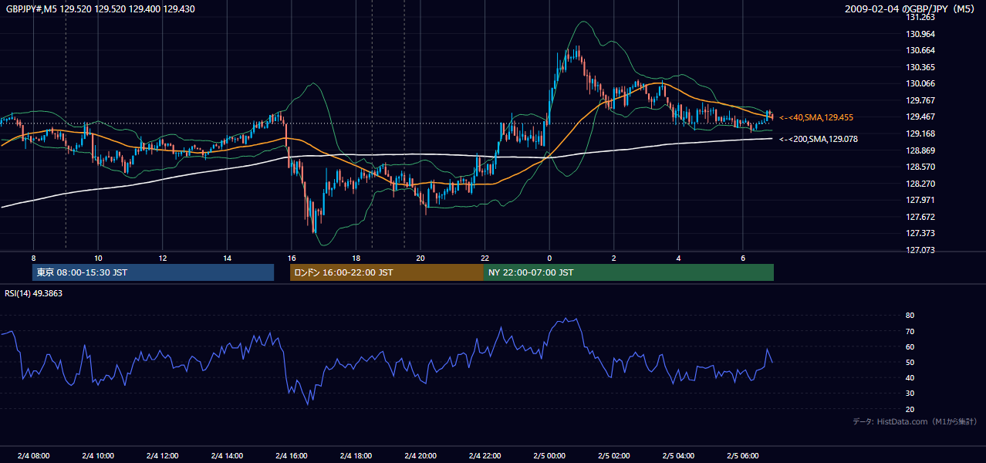Click the Tokyo 08:00-15:30 JST session bar
The image size is (986, 463).
[154, 272]
